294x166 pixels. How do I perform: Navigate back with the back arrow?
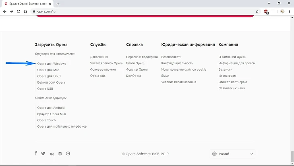5,11
